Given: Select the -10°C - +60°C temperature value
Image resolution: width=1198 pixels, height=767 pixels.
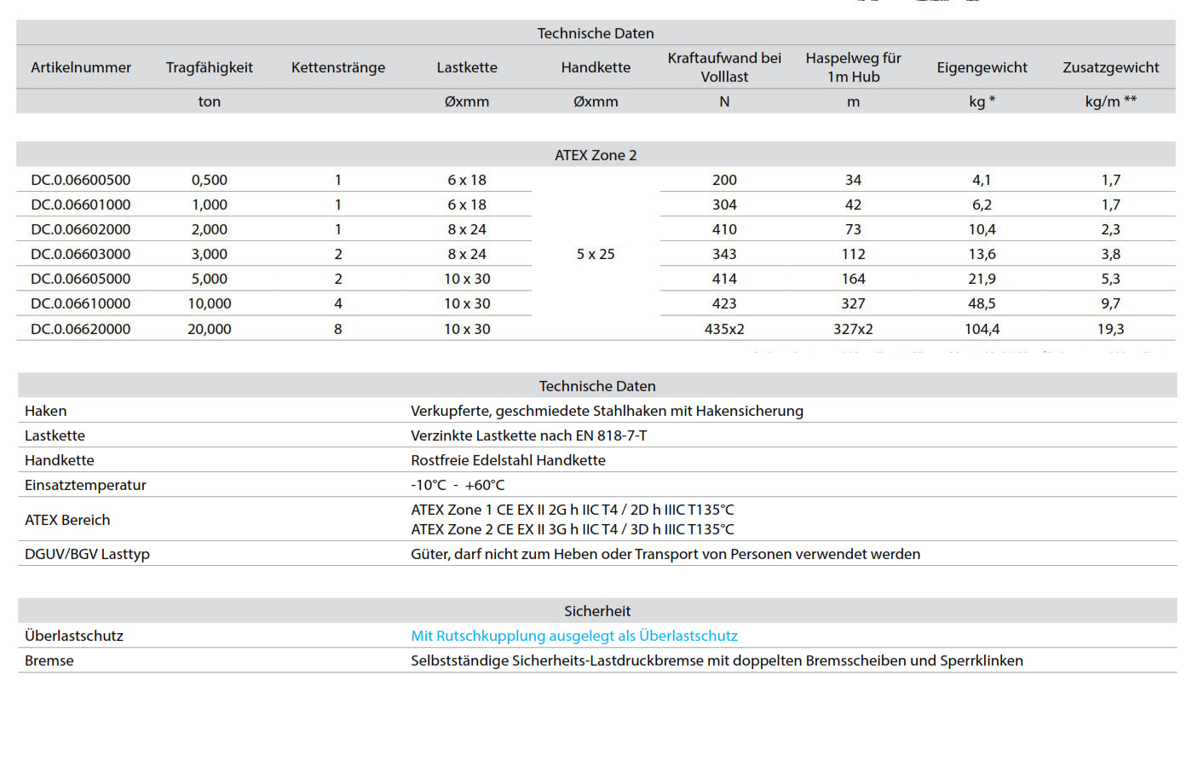Looking at the screenshot, I should 458,485.
